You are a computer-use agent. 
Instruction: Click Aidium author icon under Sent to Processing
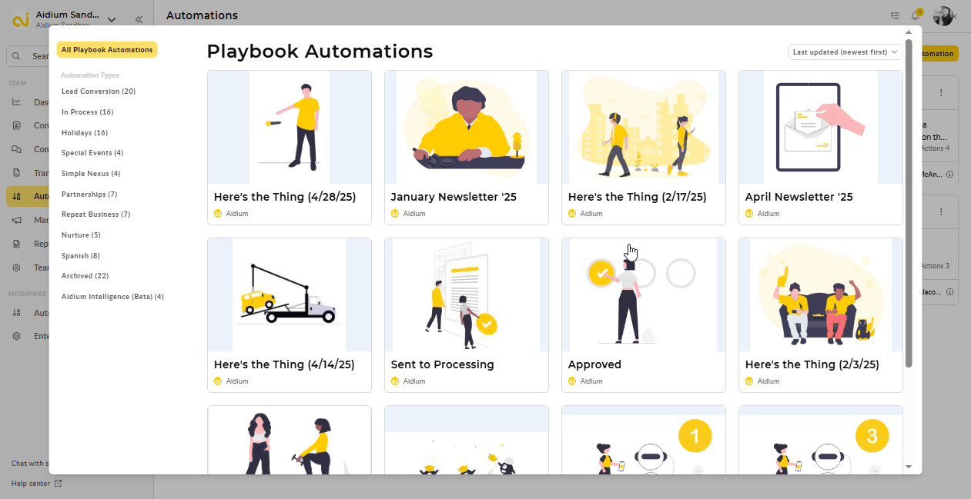pos(395,381)
